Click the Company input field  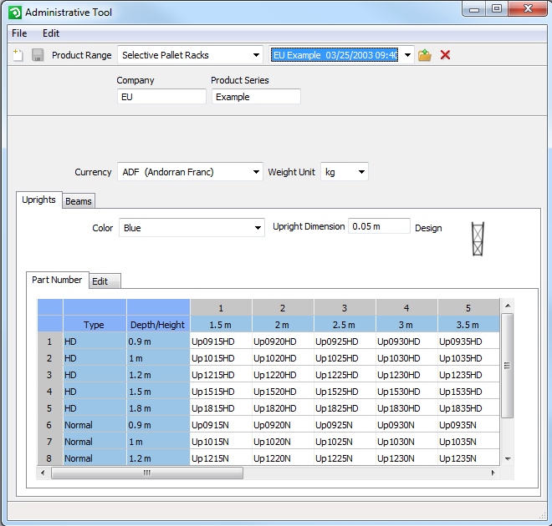[x=161, y=97]
